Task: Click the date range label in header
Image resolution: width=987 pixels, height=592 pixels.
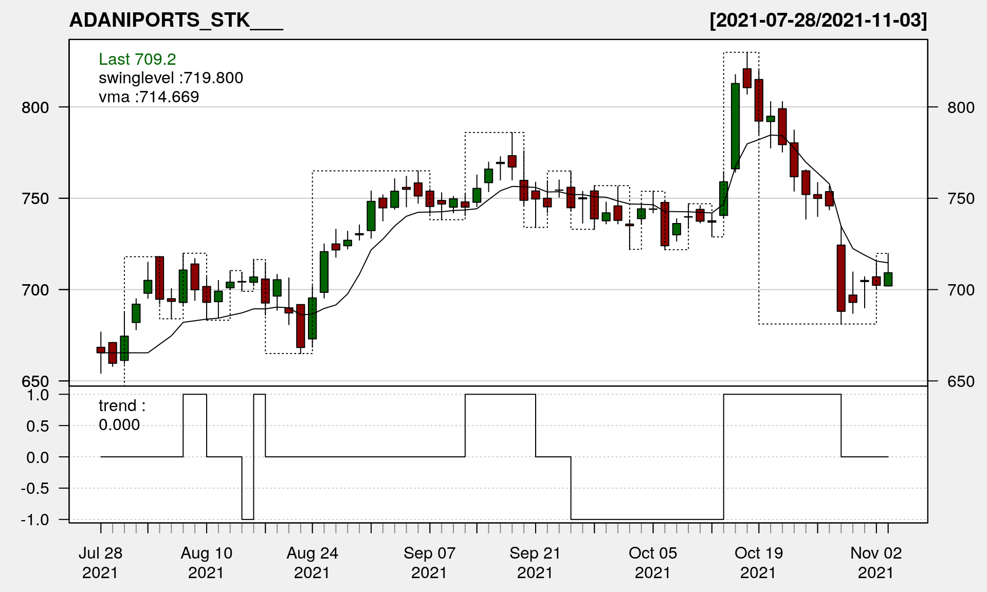Action: pyautogui.click(x=818, y=21)
